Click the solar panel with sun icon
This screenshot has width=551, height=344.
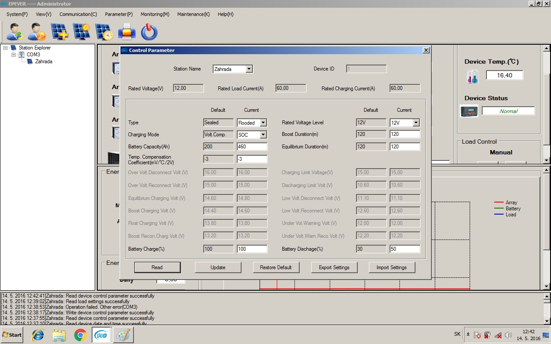81,32
